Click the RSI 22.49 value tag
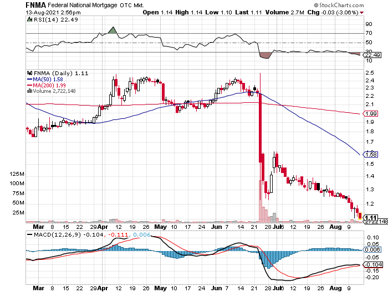 point(372,55)
